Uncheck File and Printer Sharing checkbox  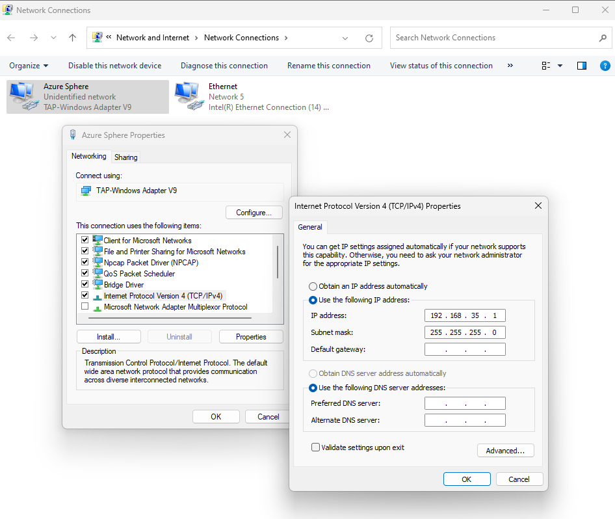click(x=85, y=250)
